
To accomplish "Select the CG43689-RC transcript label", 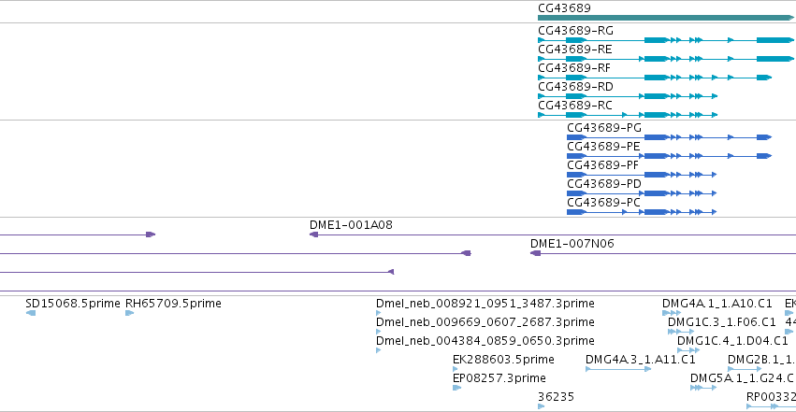I will [575, 106].
